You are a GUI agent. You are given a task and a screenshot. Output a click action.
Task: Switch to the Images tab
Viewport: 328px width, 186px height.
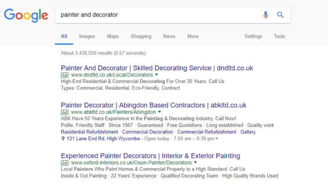87,36
